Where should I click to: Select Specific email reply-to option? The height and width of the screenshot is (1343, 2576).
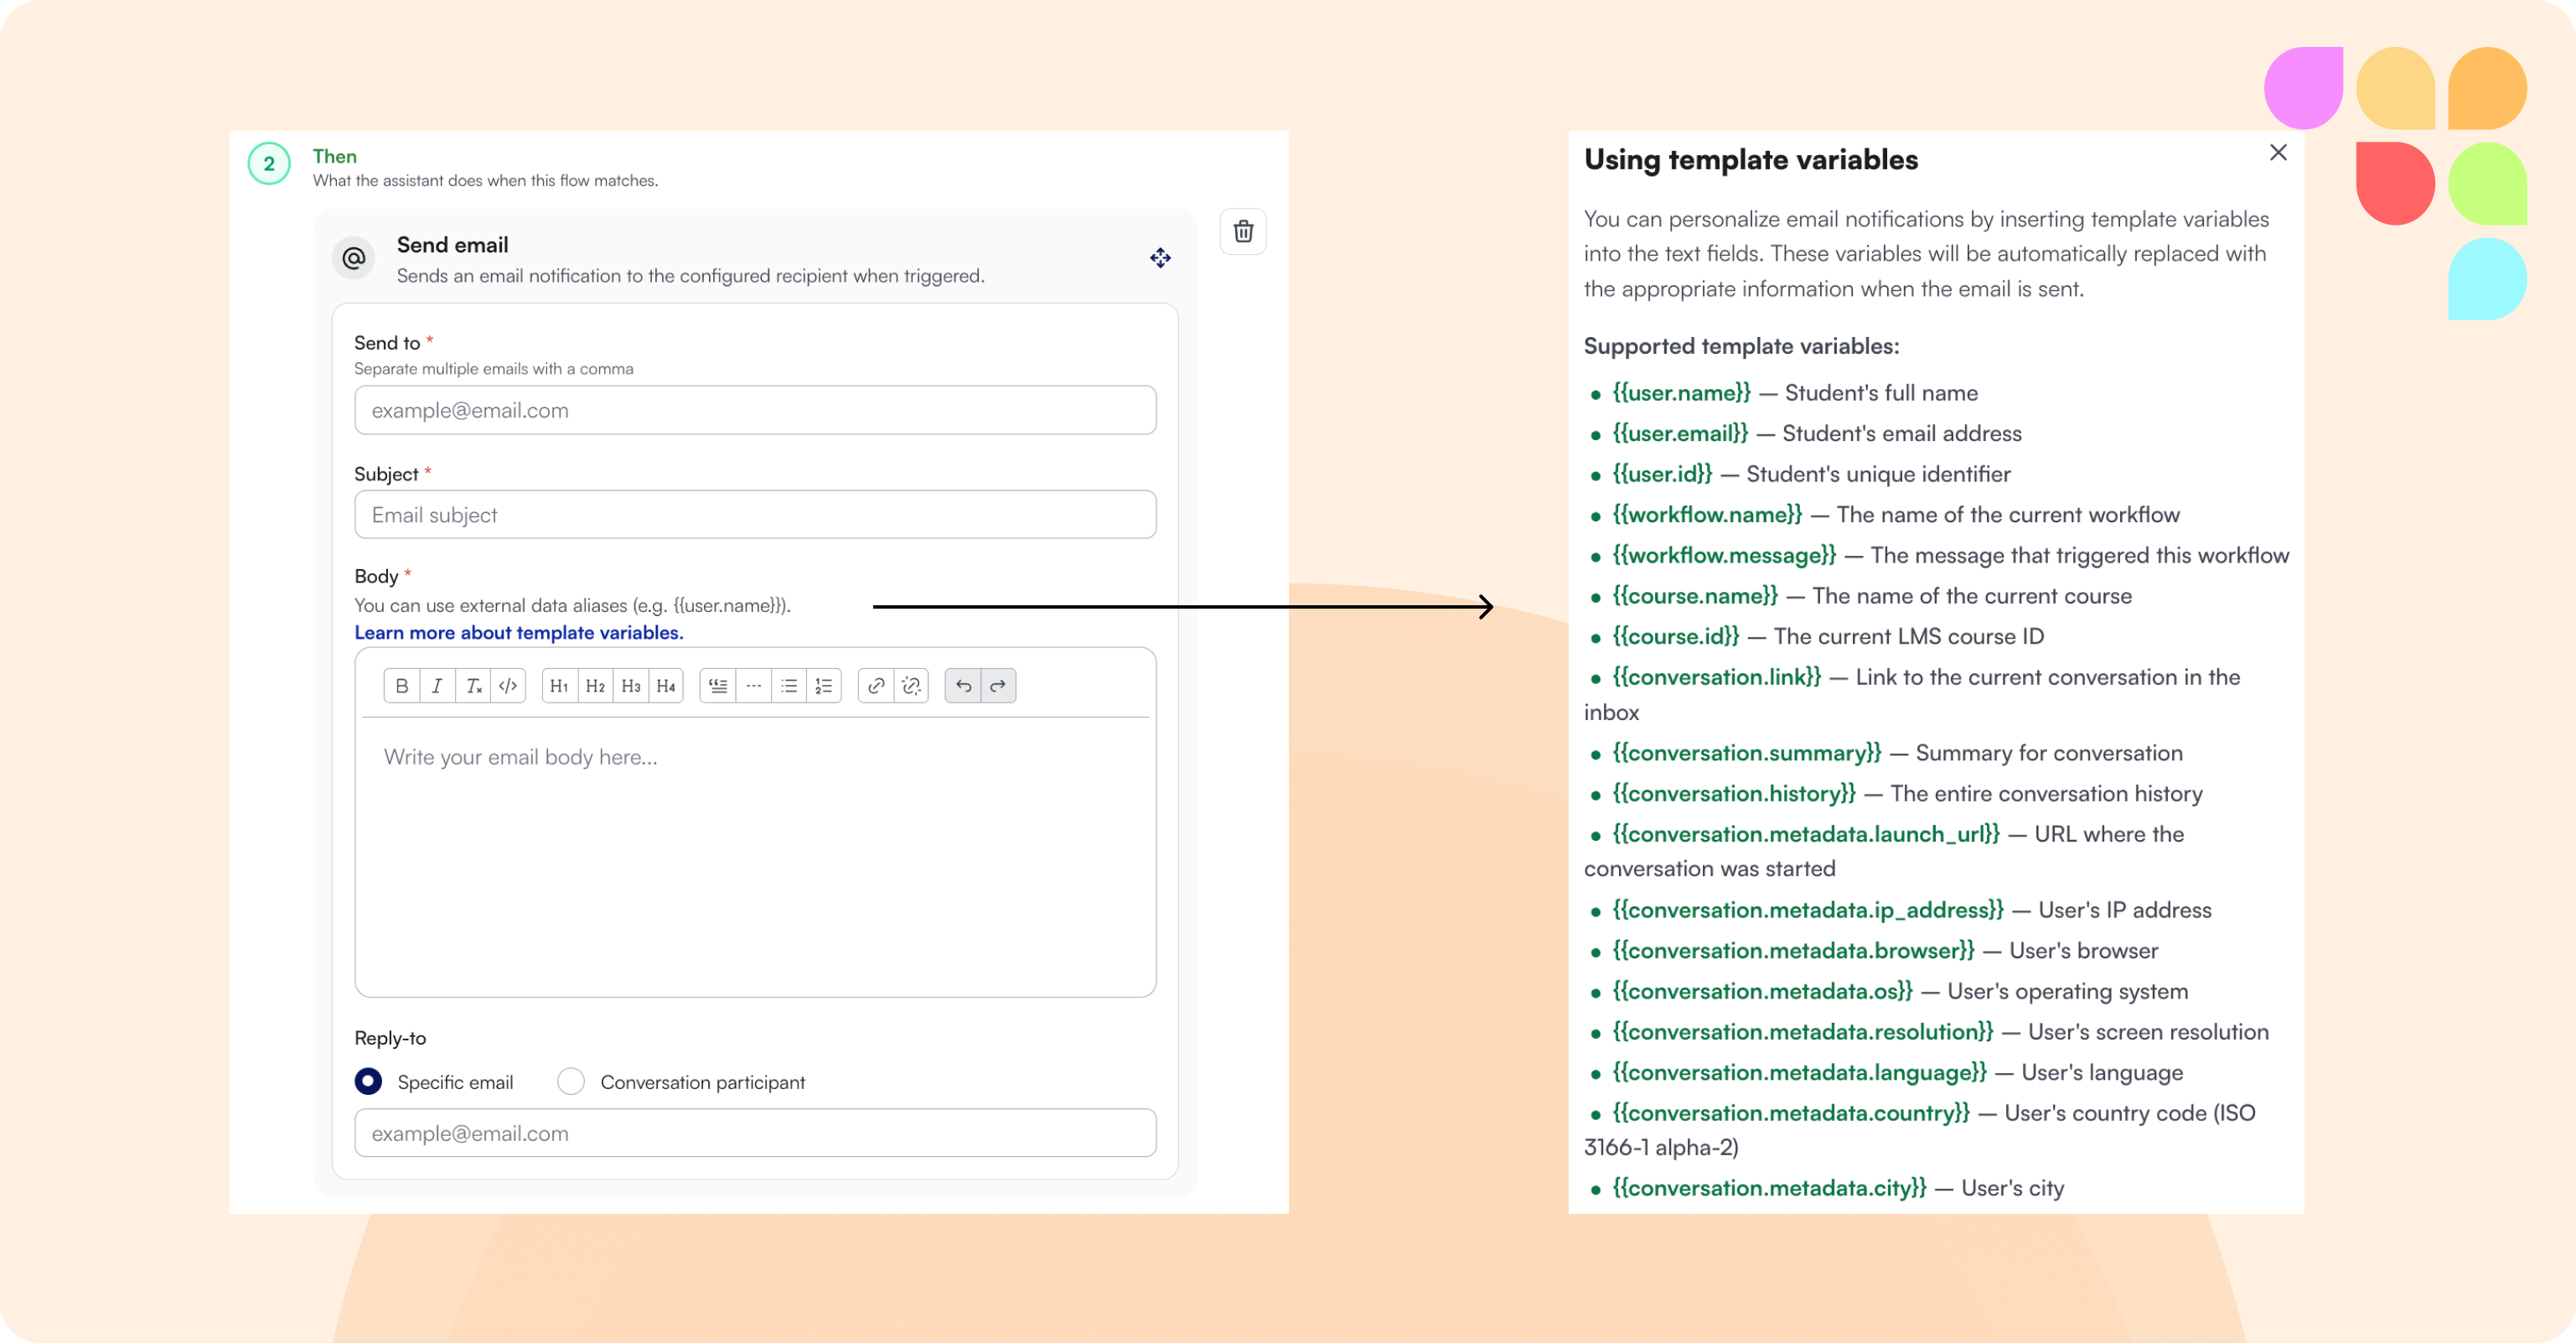(368, 1081)
